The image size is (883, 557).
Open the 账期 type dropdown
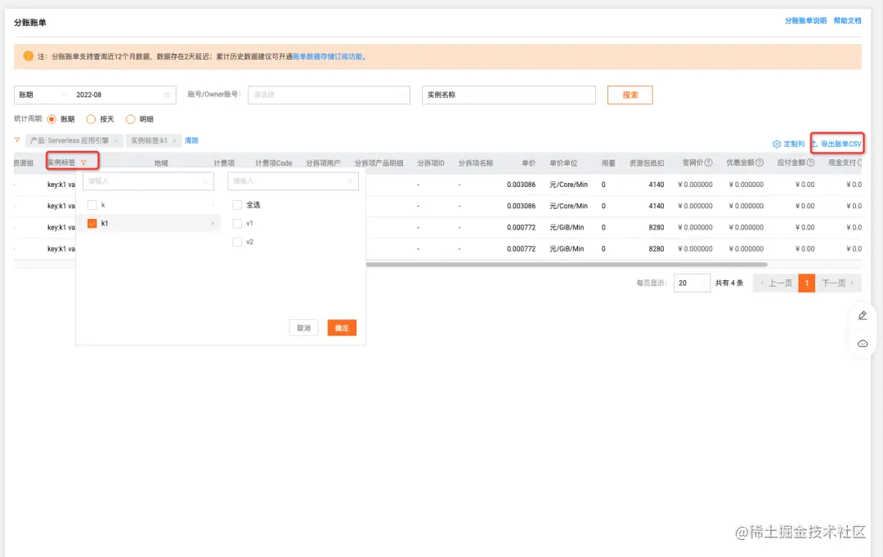(41, 95)
